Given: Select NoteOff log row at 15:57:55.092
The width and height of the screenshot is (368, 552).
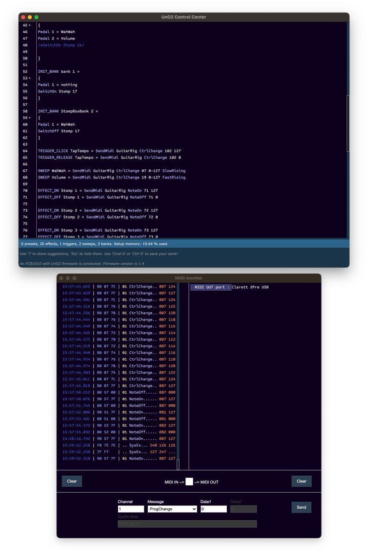Looking at the screenshot, I should pyautogui.click(x=119, y=432).
